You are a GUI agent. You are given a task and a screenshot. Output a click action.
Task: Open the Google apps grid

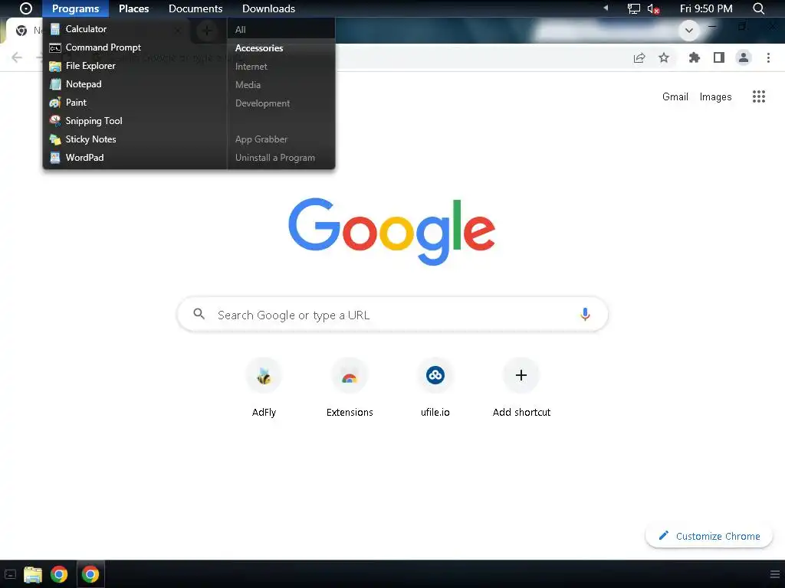(758, 96)
